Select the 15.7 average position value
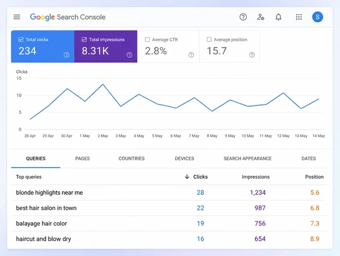 click(216, 51)
